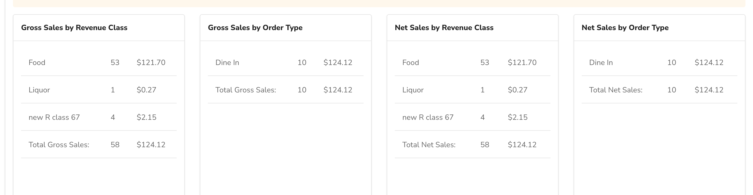Click the Net Sales by Order Type heading
The width and height of the screenshot is (753, 195).
coord(625,28)
